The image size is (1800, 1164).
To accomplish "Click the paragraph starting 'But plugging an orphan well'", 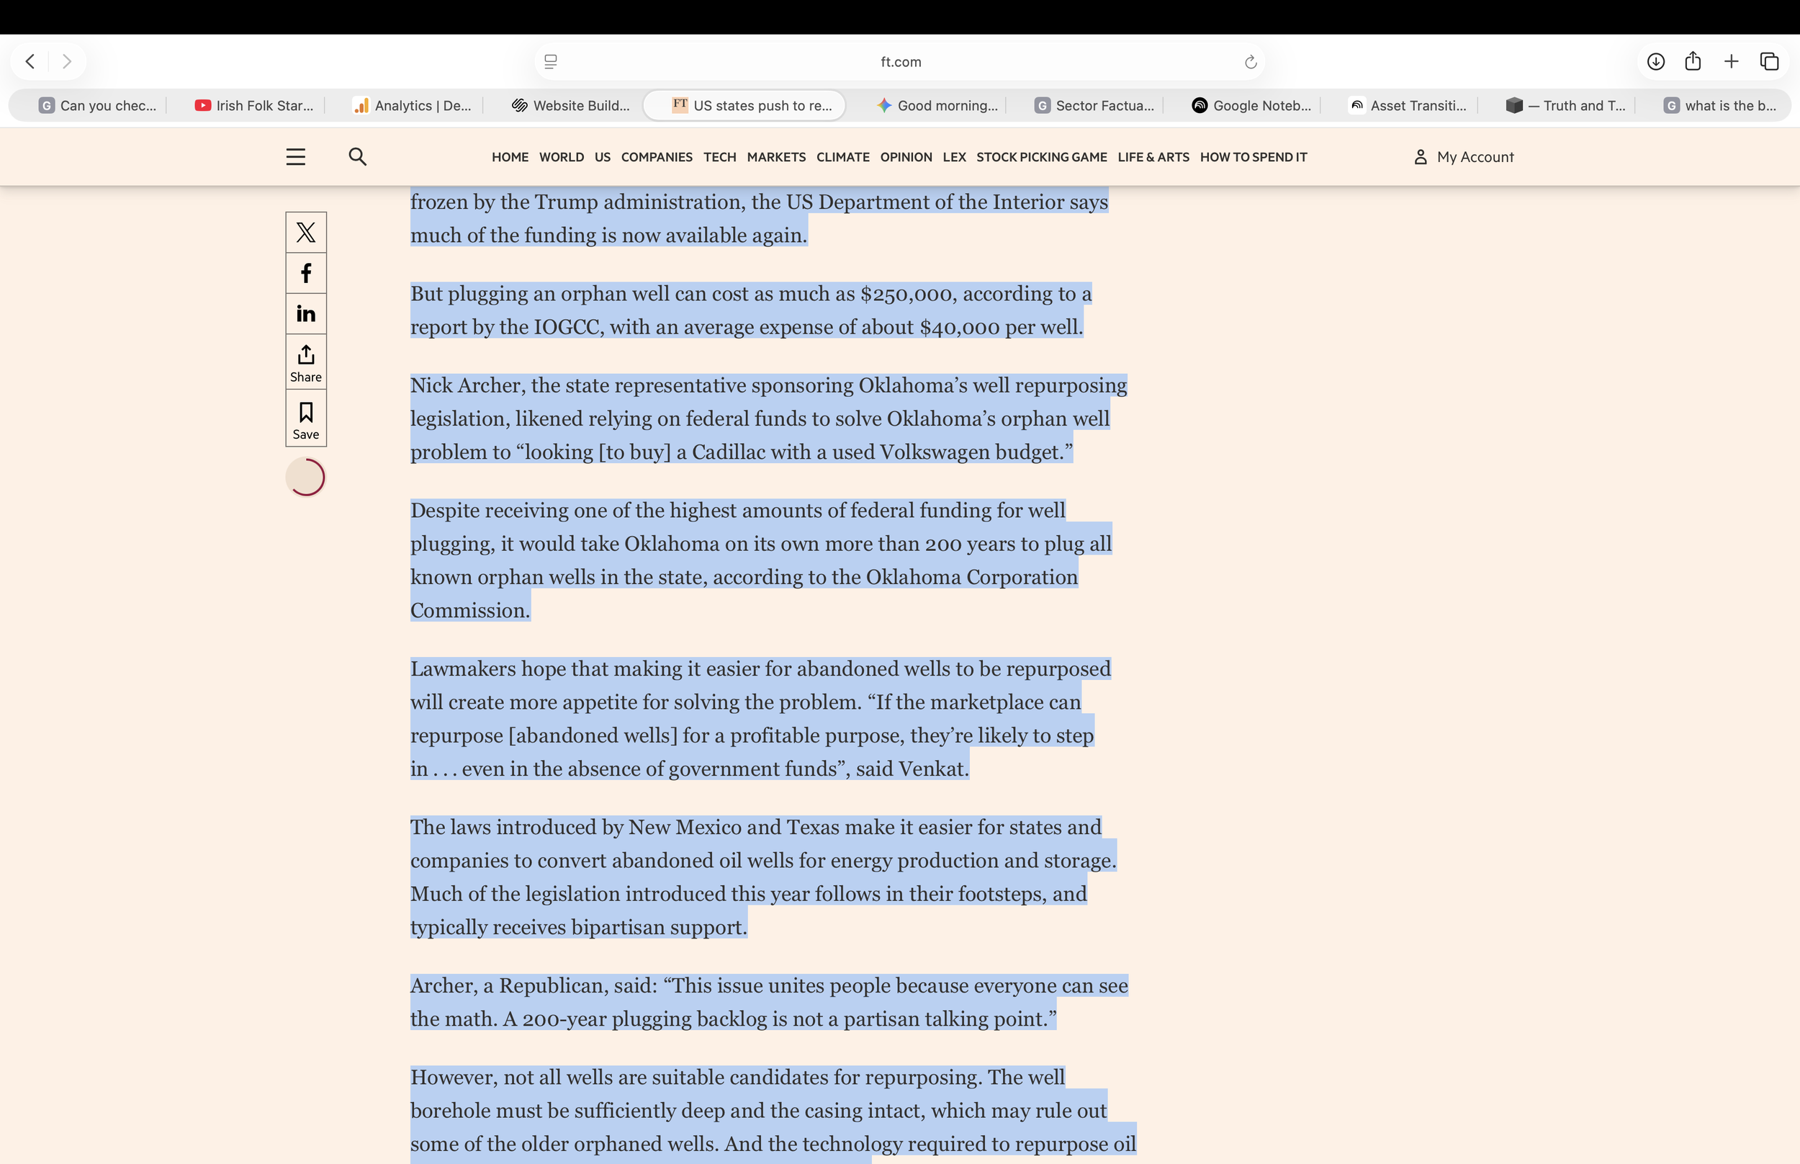I will 751,310.
